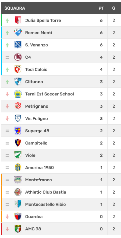Sort by the PT column header
Image resolution: width=121 pixels, height=238 pixels.
(101, 8)
